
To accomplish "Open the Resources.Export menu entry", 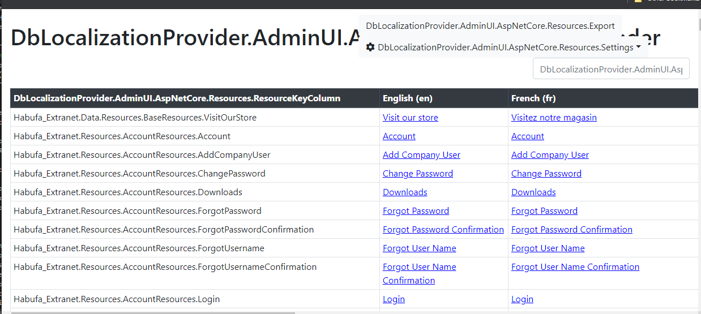I will [490, 26].
